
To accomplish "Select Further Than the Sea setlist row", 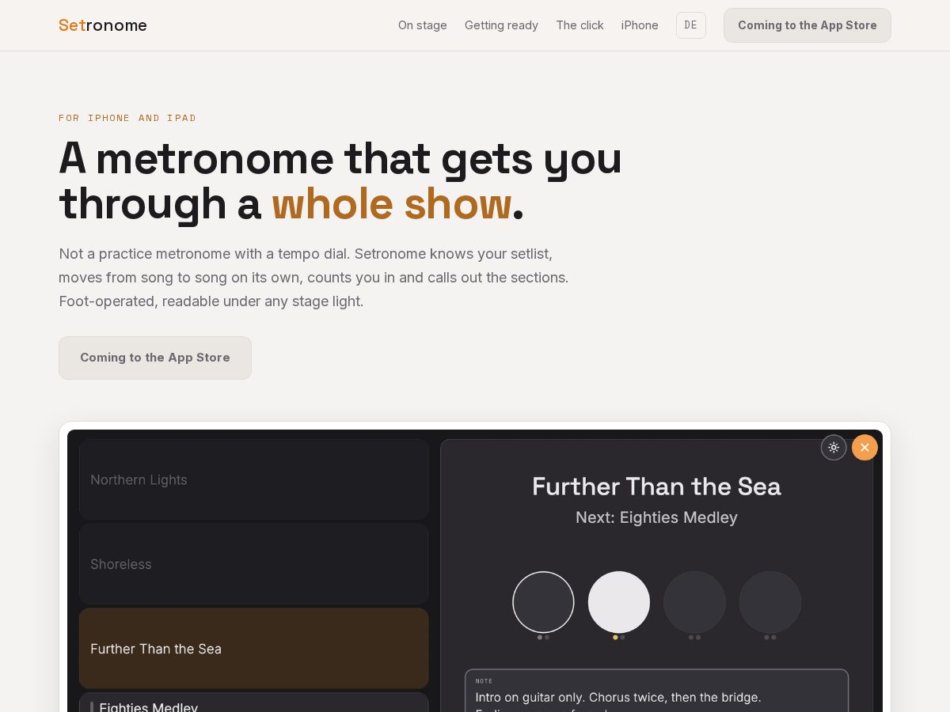I will [254, 649].
